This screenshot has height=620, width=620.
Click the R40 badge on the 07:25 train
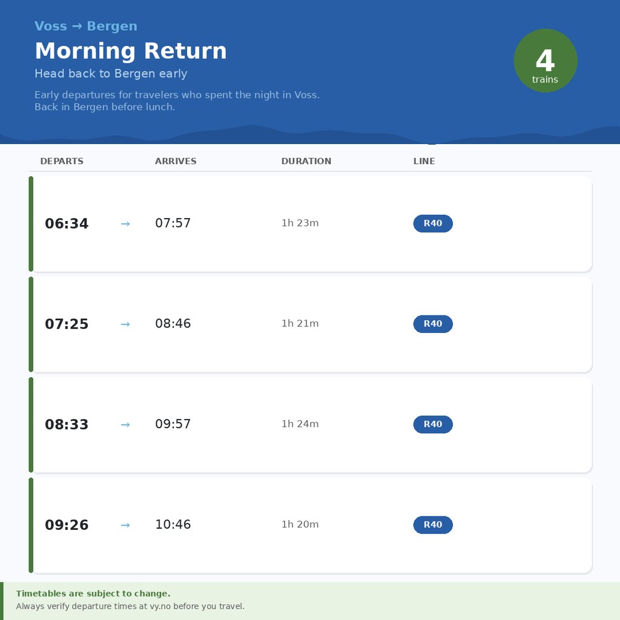(x=433, y=324)
